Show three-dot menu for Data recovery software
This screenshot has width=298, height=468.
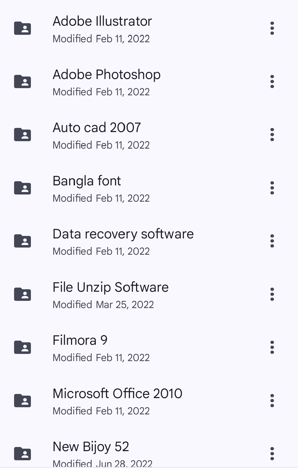(x=272, y=241)
